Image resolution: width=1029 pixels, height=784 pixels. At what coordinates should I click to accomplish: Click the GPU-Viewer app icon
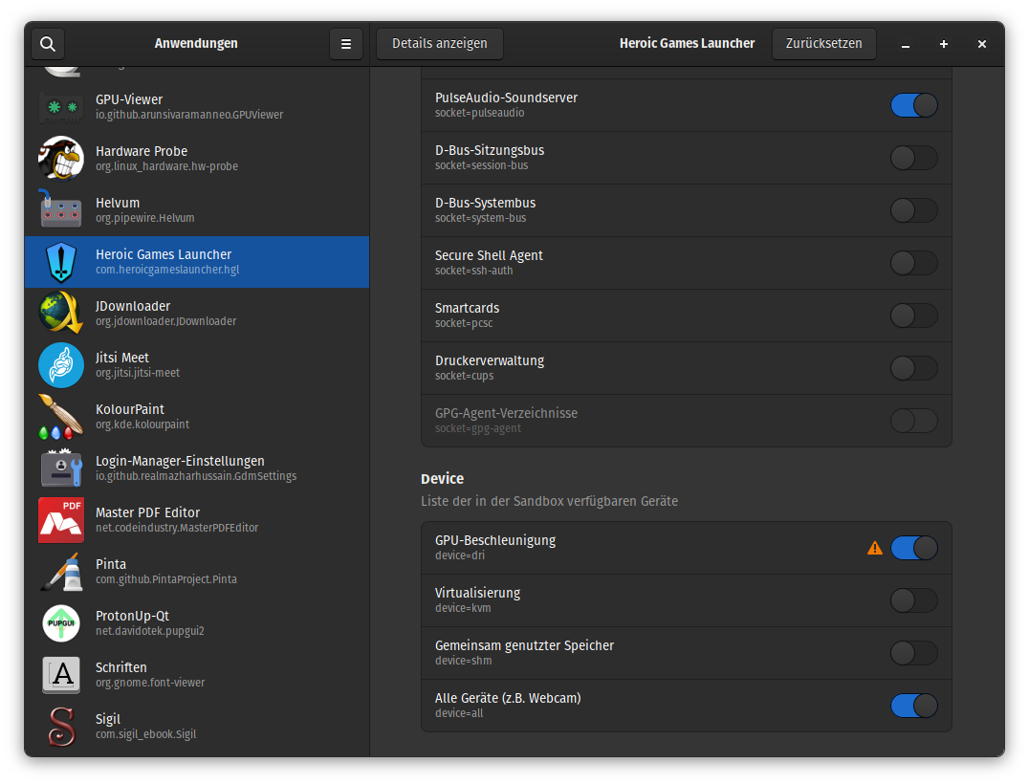61,106
